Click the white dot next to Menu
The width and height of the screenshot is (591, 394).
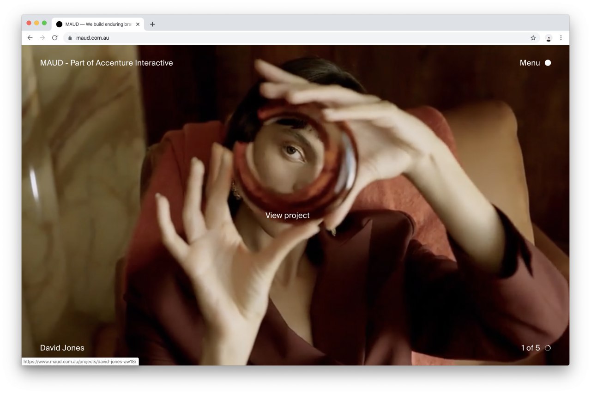click(x=548, y=63)
